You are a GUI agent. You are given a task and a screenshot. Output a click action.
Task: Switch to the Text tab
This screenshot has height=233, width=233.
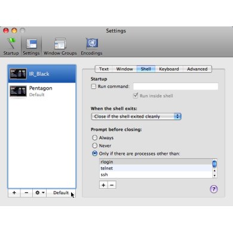tap(104, 69)
